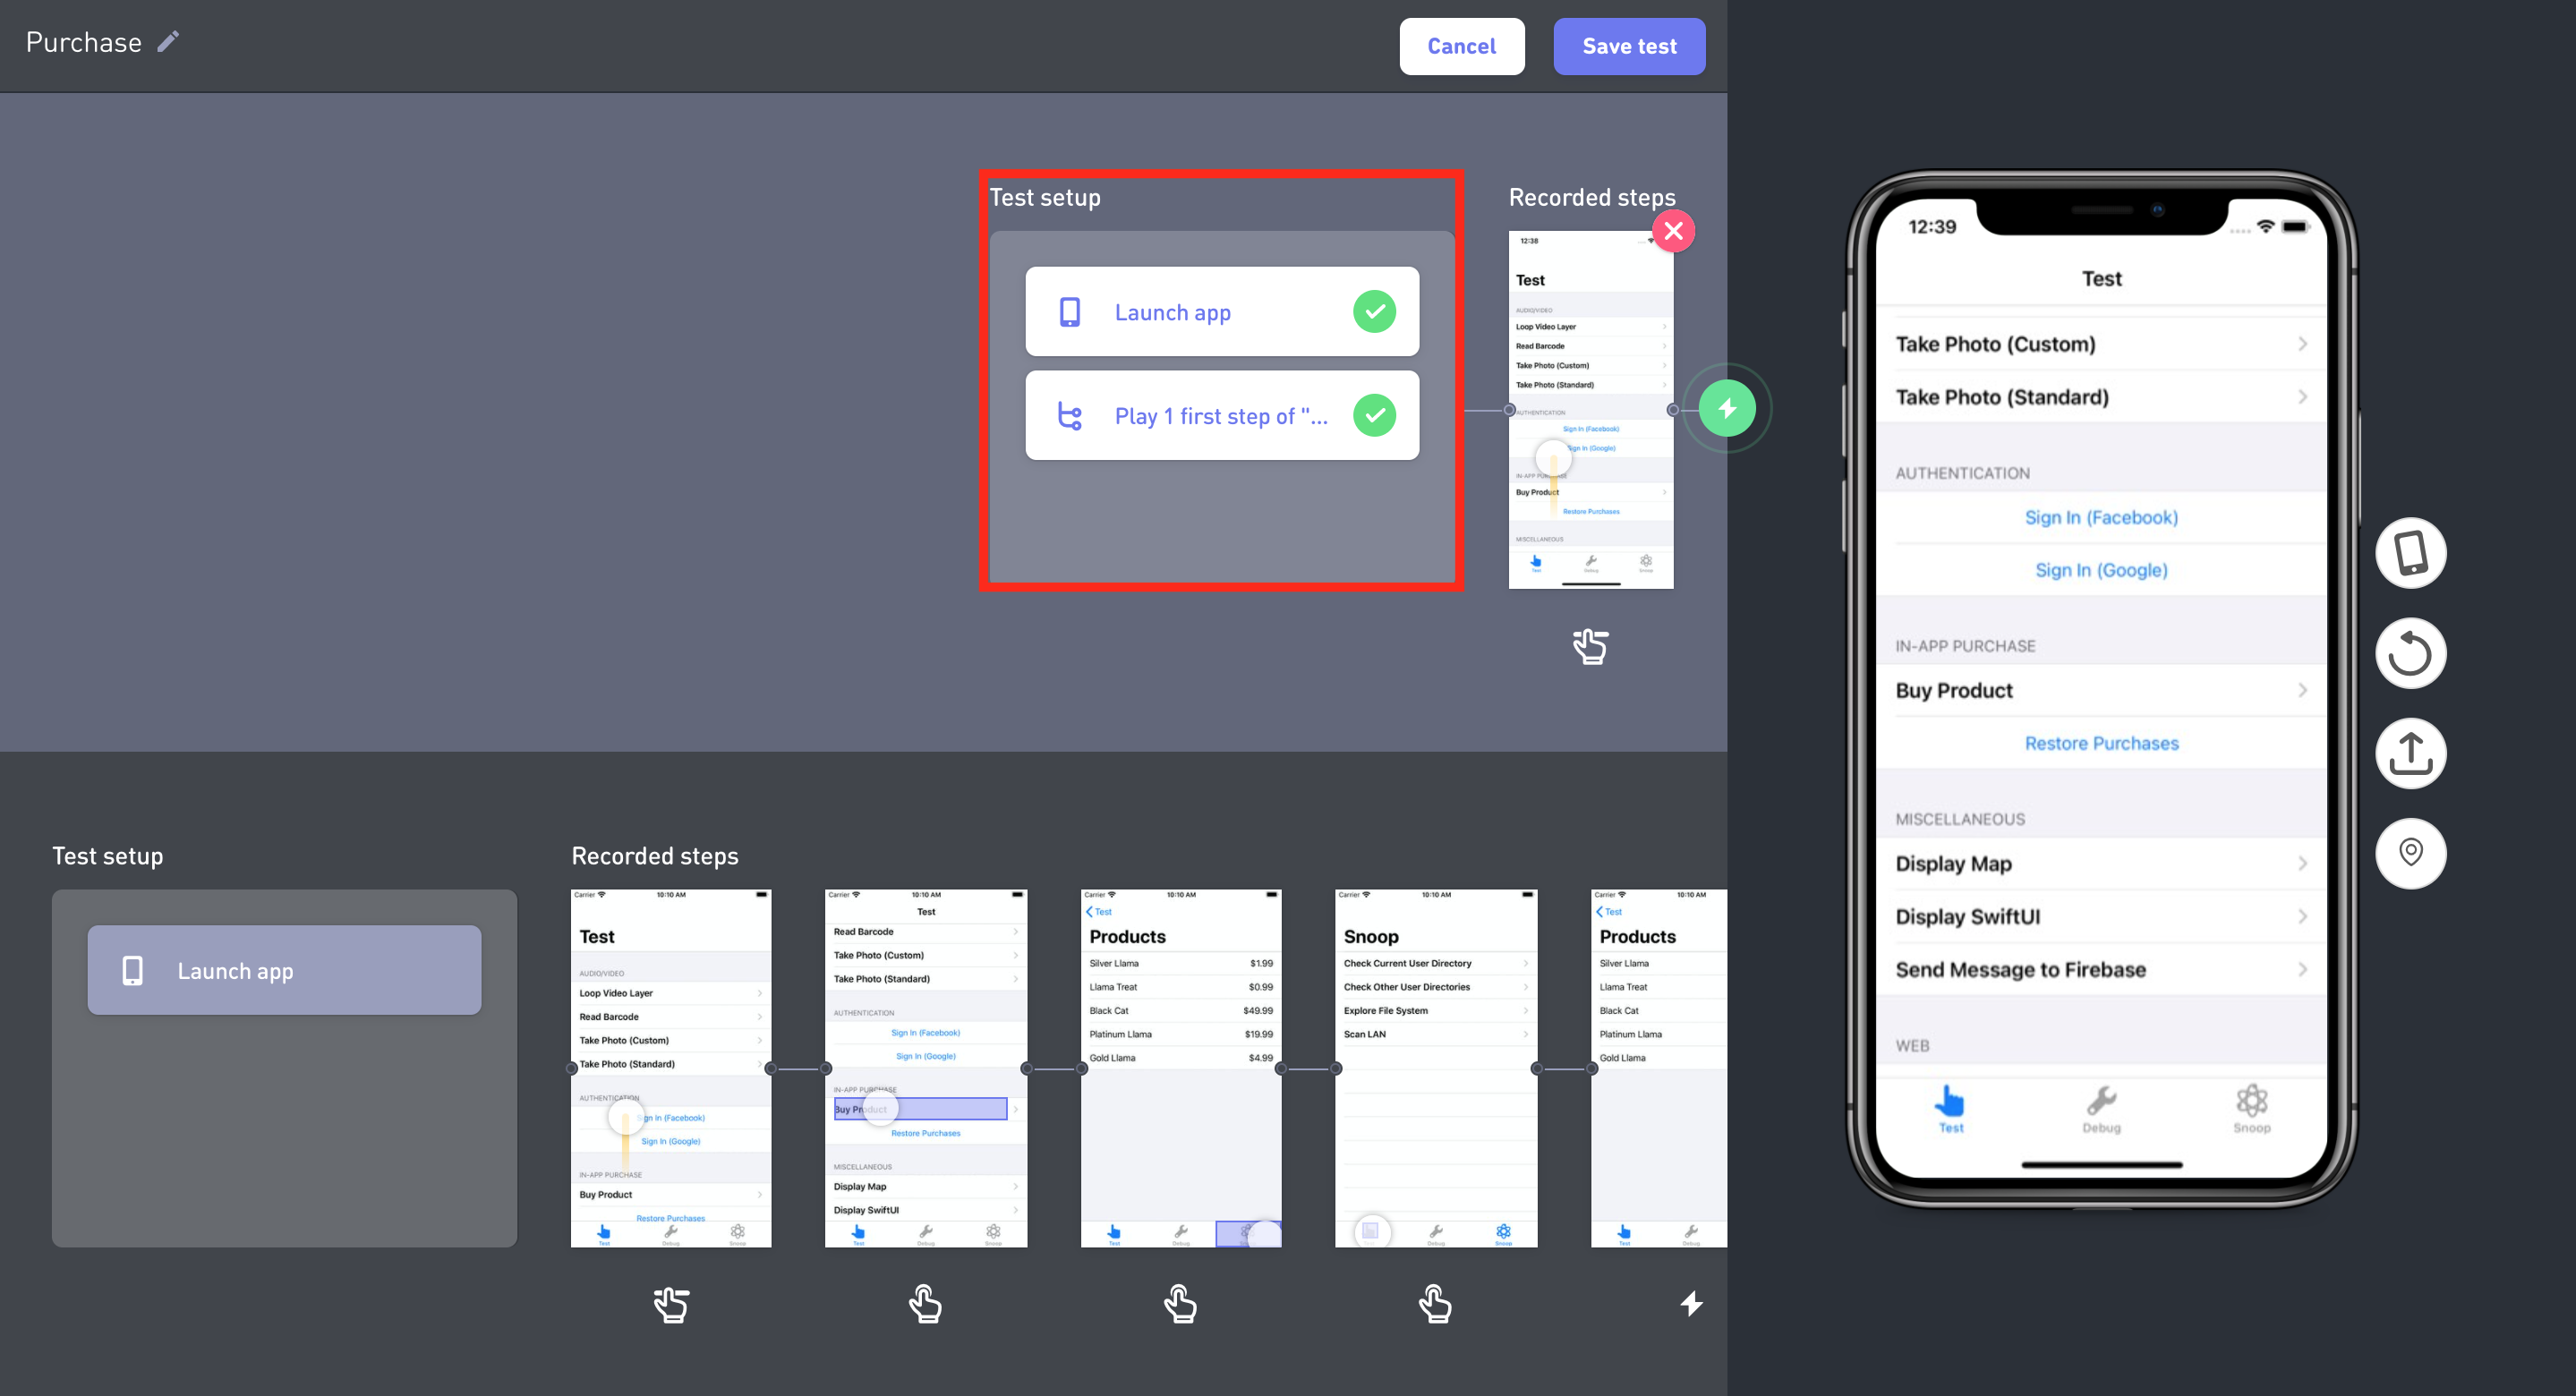The width and height of the screenshot is (2576, 1396).
Task: Click the location pin icon
Action: [x=2410, y=853]
